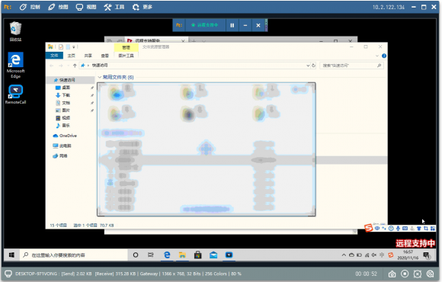This screenshot has width=442, height=282.
Task: Open the 工具 (Tools) wrench menu
Action: click(x=114, y=7)
